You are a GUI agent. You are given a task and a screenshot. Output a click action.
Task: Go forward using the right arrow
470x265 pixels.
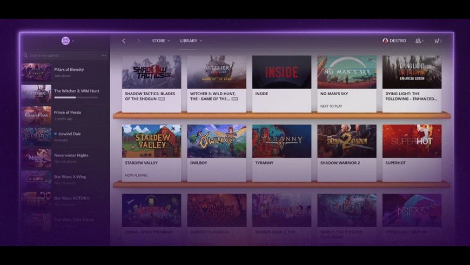tap(138, 41)
